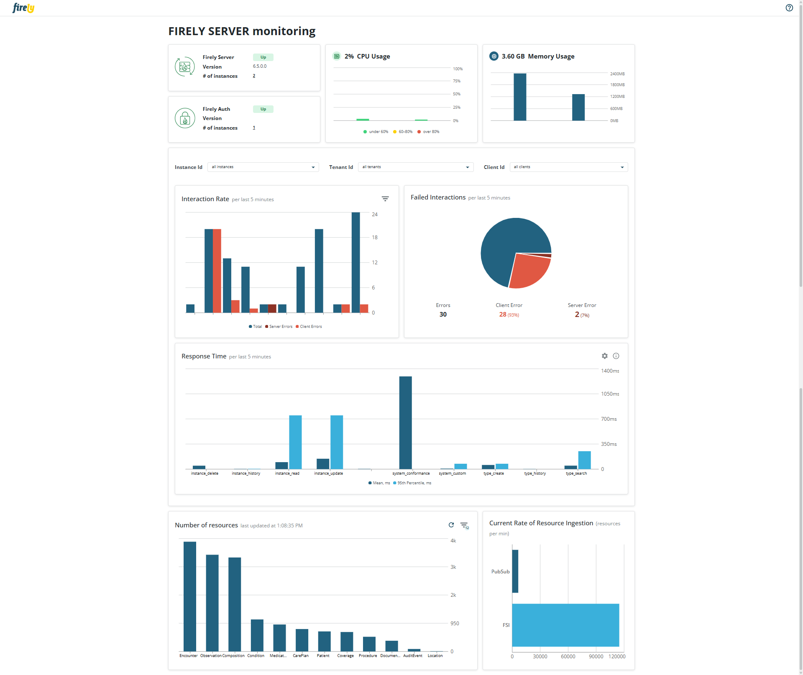Refresh the Number of resources chart
The width and height of the screenshot is (803, 675).
pos(451,525)
